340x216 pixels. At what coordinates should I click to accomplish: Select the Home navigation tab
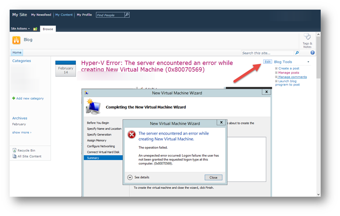(x=17, y=53)
